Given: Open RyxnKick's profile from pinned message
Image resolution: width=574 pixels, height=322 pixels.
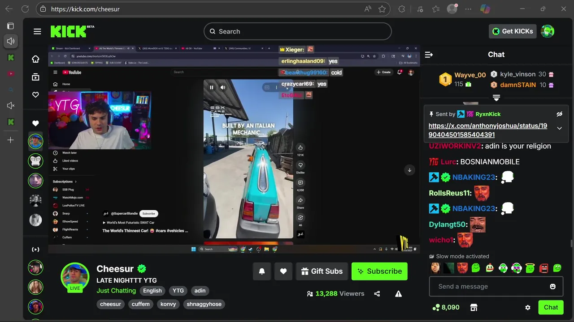Looking at the screenshot, I should click(488, 114).
